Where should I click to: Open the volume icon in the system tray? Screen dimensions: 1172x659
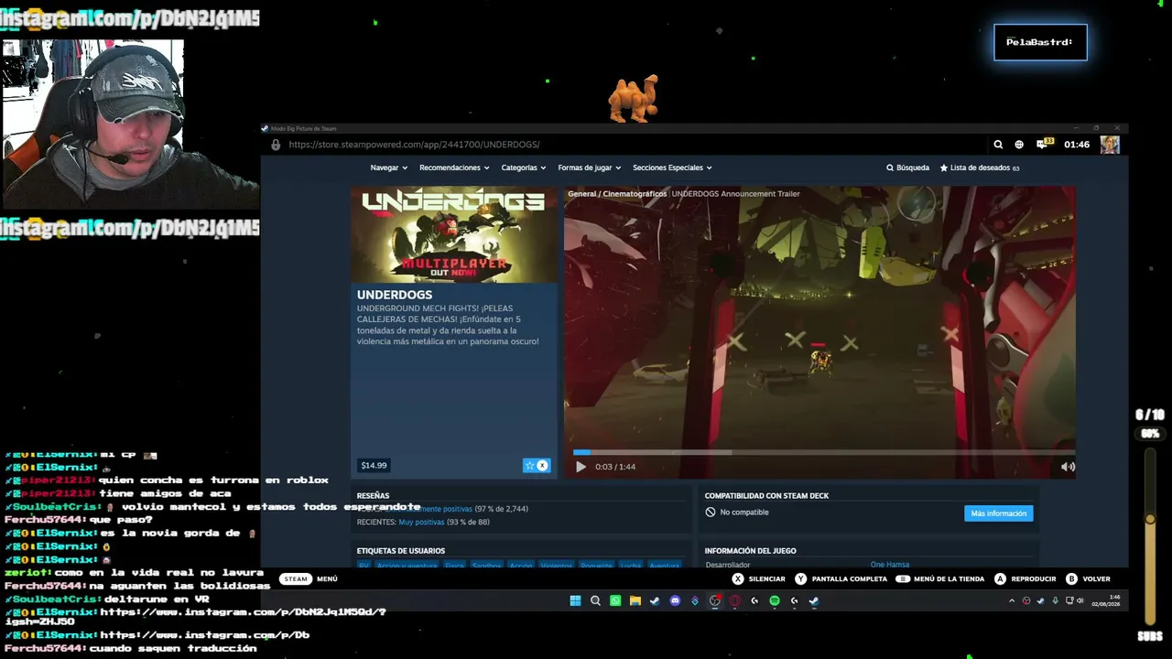pos(1080,601)
